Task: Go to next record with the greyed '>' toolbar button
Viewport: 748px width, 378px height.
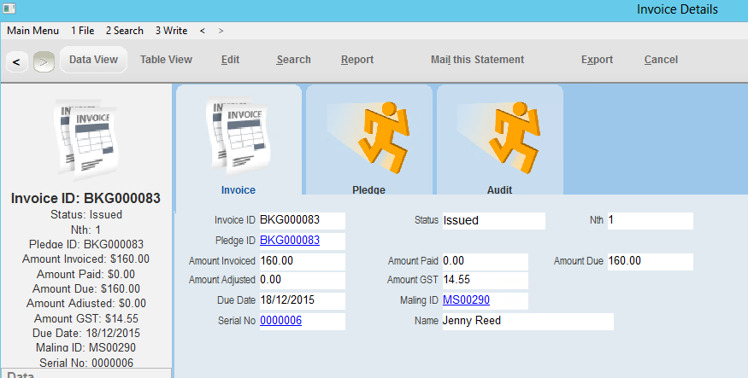Action: click(x=44, y=62)
